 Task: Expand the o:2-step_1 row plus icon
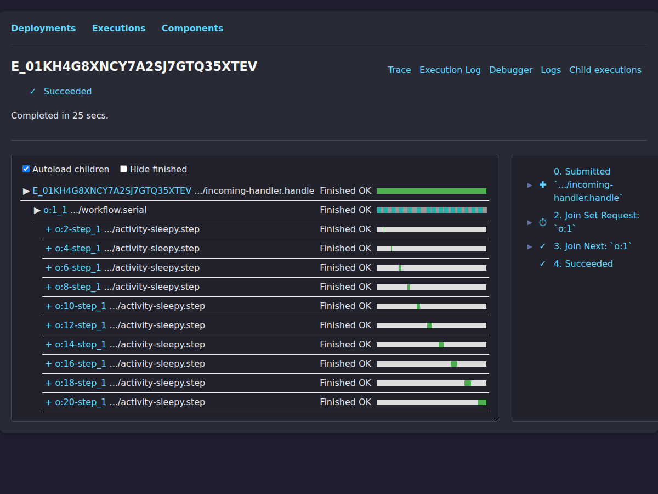point(48,229)
